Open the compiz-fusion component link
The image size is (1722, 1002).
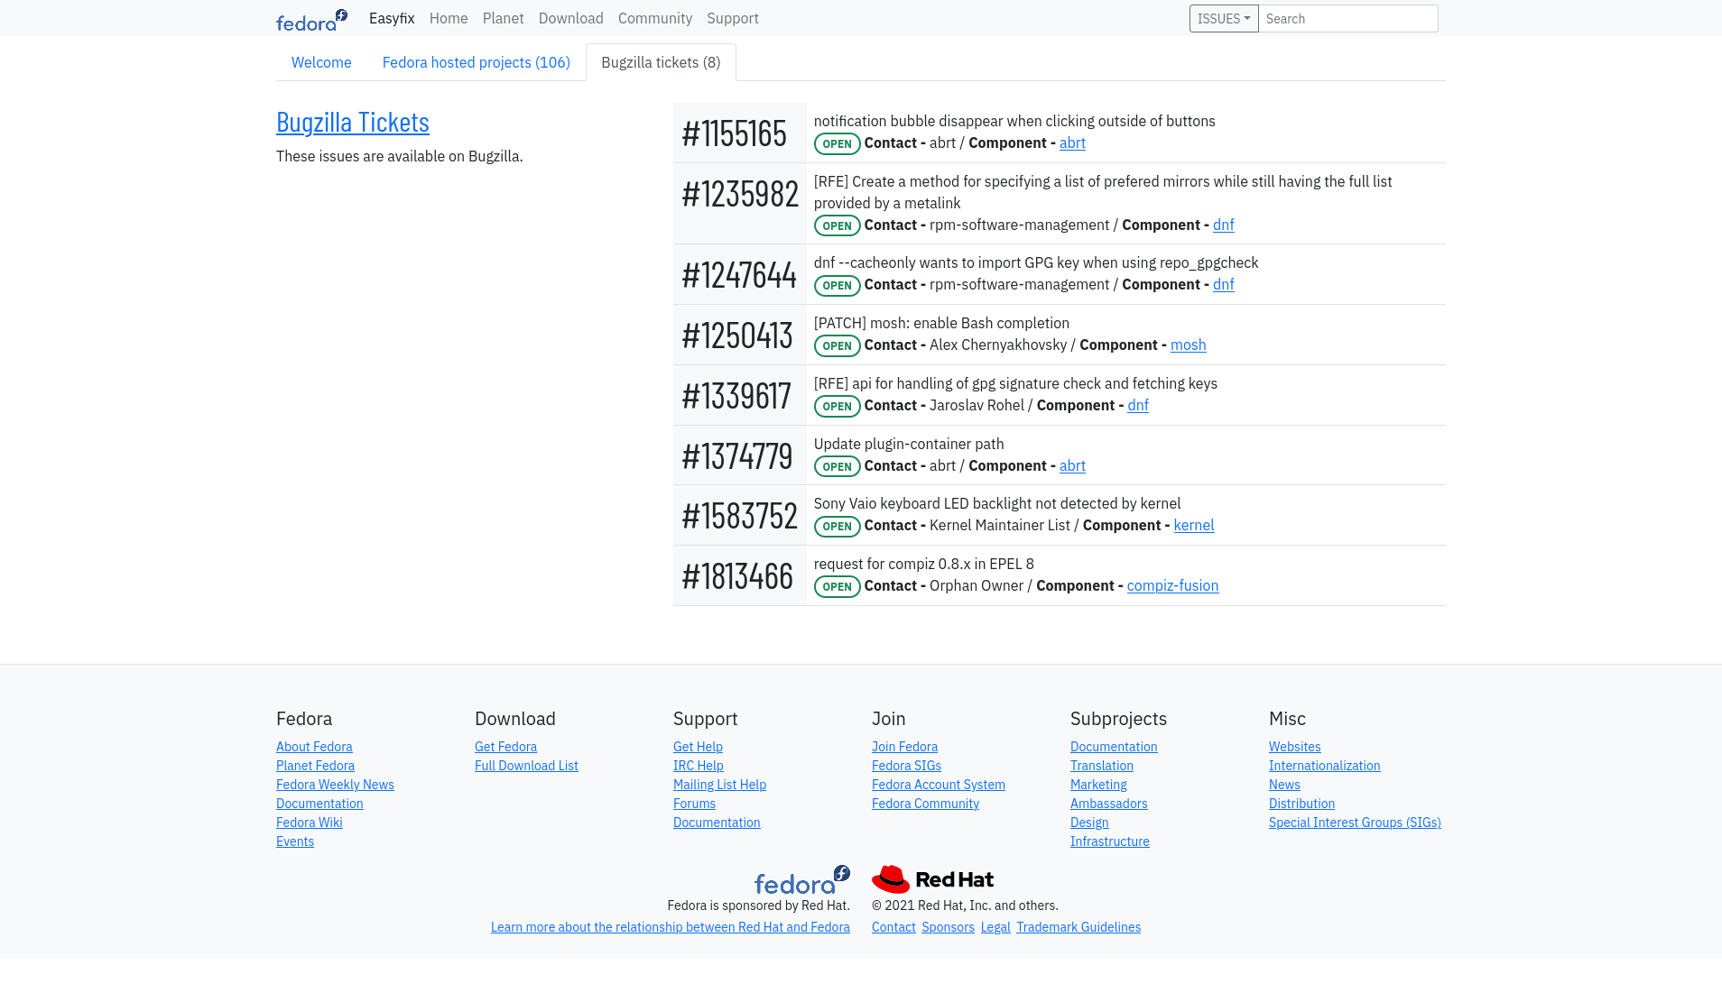point(1173,585)
